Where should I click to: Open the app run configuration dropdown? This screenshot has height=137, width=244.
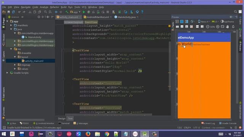click(x=75, y=12)
